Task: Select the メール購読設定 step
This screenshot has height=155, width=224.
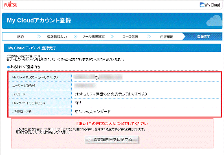Action: click(93, 37)
